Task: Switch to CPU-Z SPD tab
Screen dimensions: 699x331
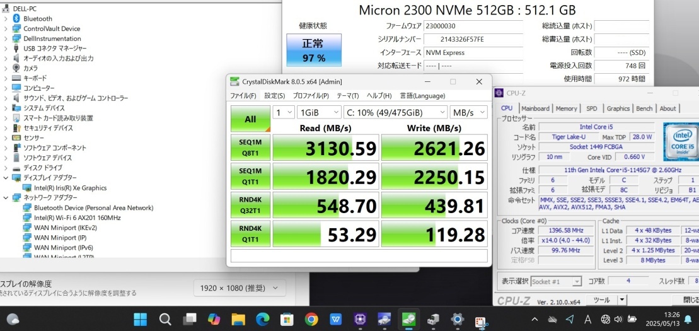Action: tap(592, 108)
